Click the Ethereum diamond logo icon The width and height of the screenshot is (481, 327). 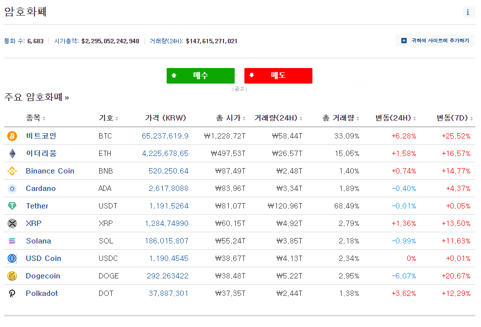click(x=12, y=154)
